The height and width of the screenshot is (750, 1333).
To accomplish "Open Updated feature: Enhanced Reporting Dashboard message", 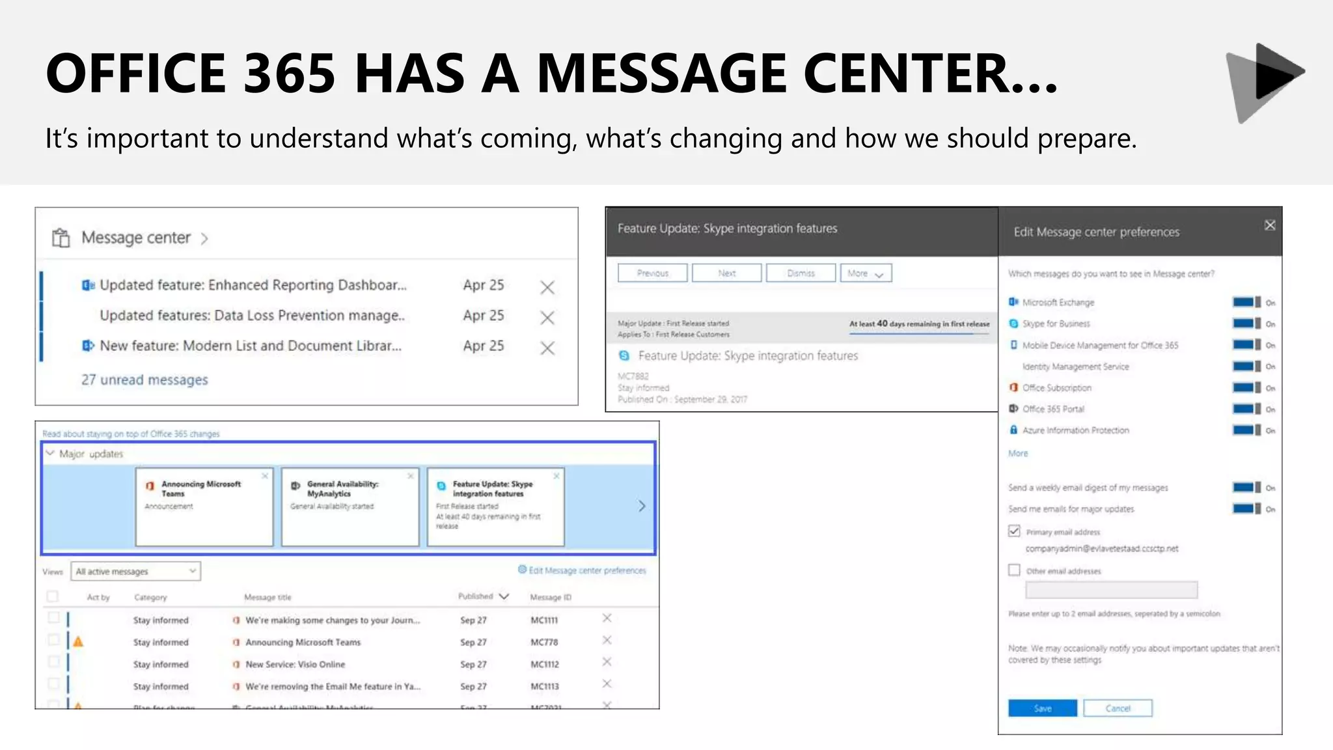I will (253, 285).
